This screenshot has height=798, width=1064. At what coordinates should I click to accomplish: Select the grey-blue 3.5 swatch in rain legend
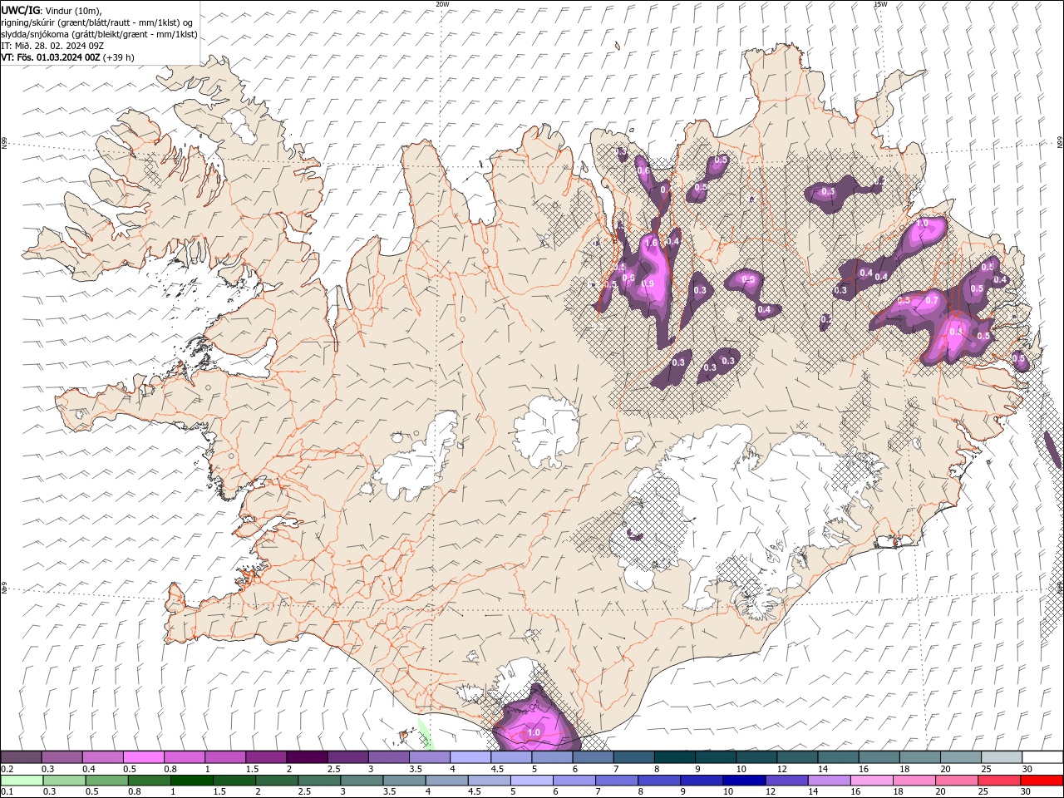point(404,781)
